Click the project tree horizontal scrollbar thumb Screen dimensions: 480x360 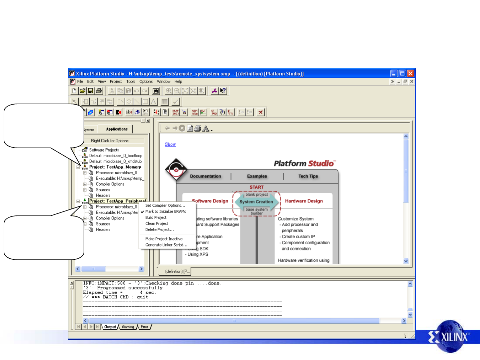[x=93, y=269]
